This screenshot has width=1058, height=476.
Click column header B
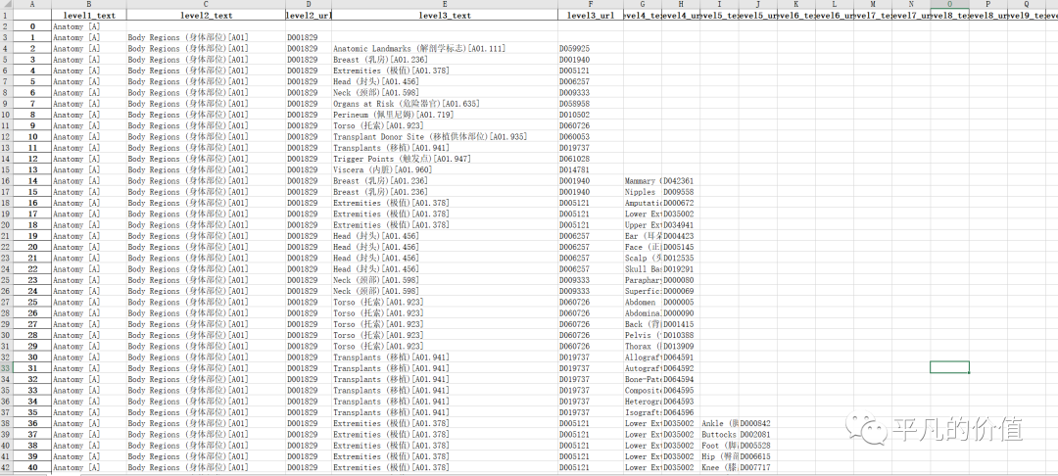tap(88, 5)
